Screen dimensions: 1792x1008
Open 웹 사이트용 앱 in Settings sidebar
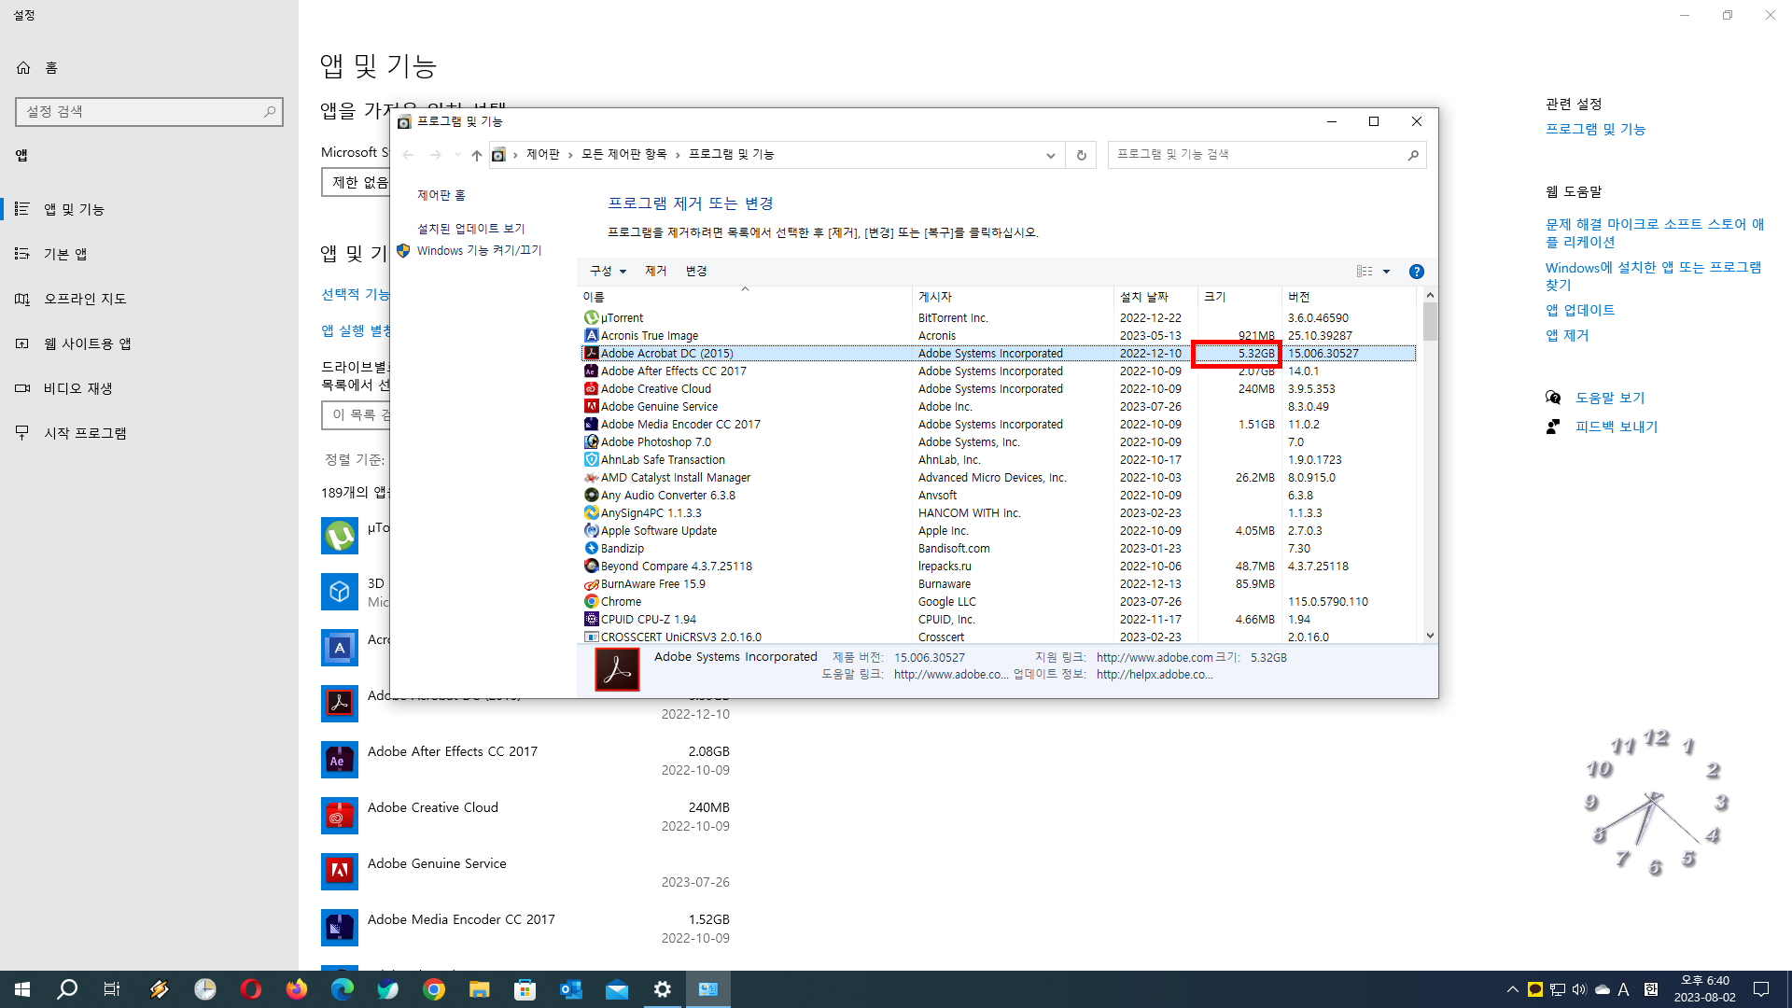(149, 343)
